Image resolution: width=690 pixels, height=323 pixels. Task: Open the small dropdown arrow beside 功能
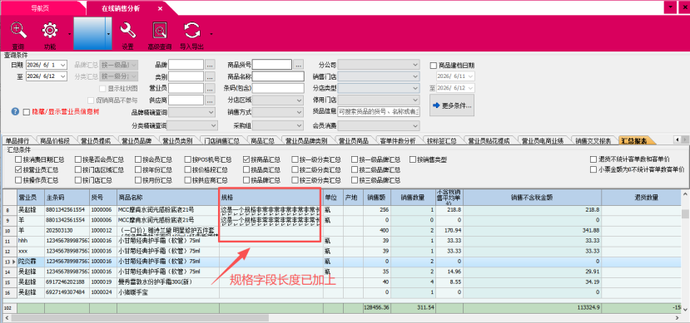click(69, 34)
